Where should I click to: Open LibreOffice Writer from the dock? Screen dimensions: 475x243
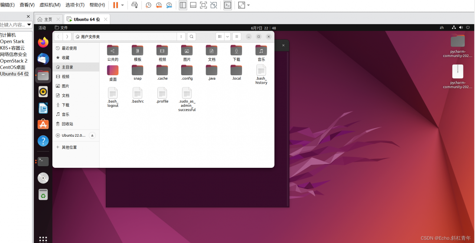[x=43, y=108]
